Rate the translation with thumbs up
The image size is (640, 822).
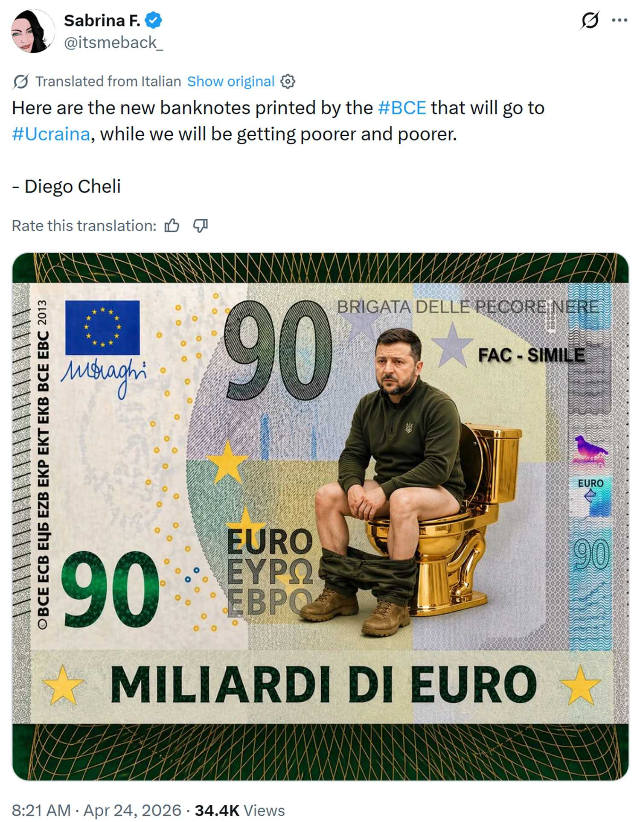pos(172,225)
